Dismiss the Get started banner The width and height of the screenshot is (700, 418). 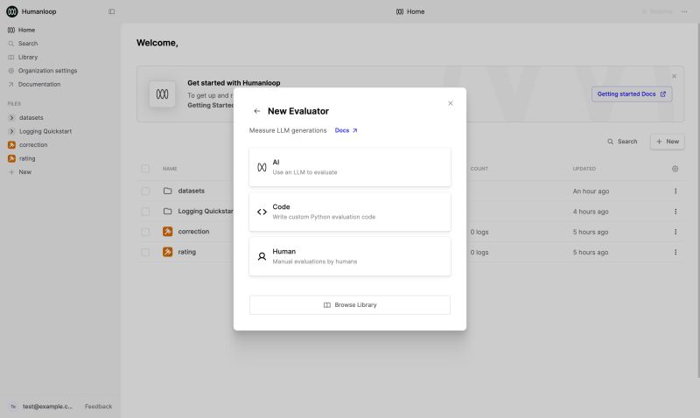pos(674,76)
